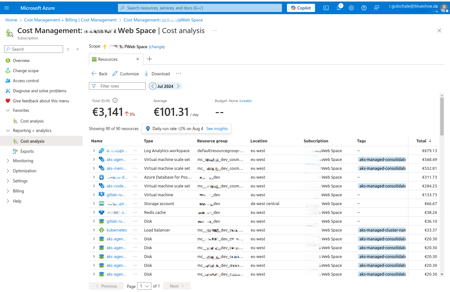Open the notifications bell

(x=339, y=8)
